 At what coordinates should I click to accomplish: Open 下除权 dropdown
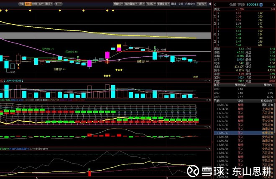(151, 4)
